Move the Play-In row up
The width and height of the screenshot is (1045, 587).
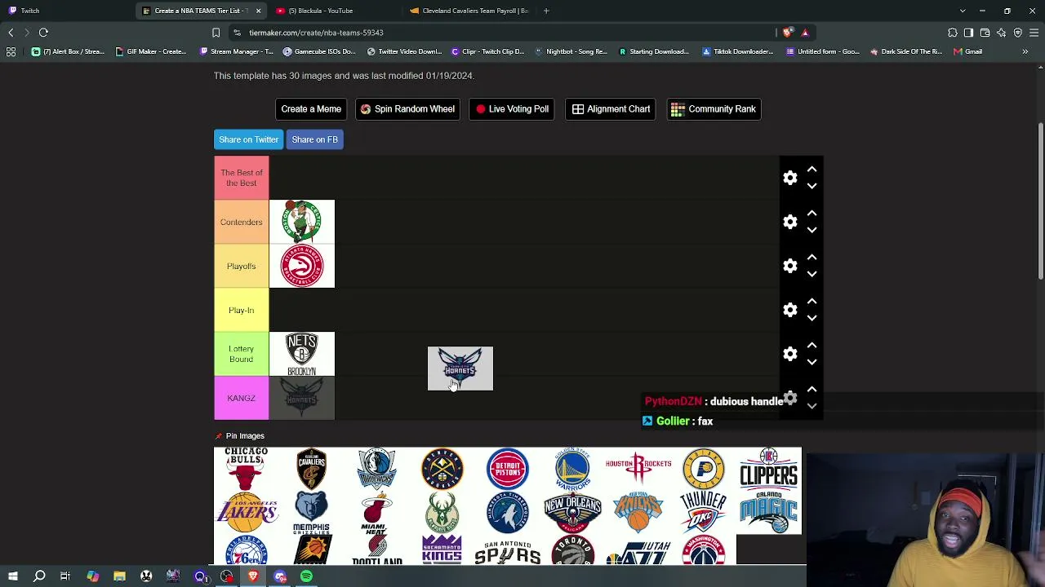point(812,302)
